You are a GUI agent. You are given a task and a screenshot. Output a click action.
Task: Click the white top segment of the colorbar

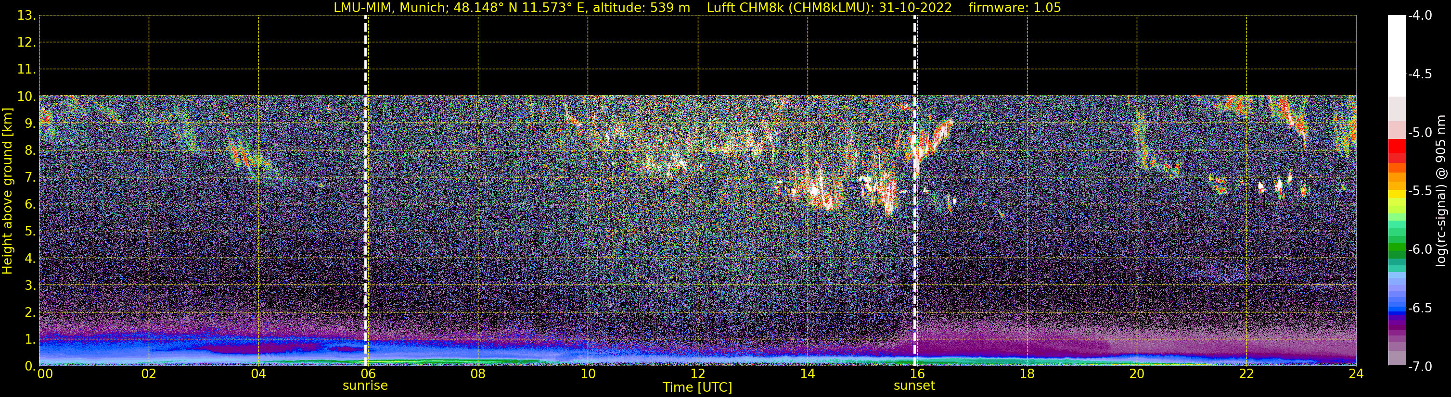click(x=1396, y=55)
